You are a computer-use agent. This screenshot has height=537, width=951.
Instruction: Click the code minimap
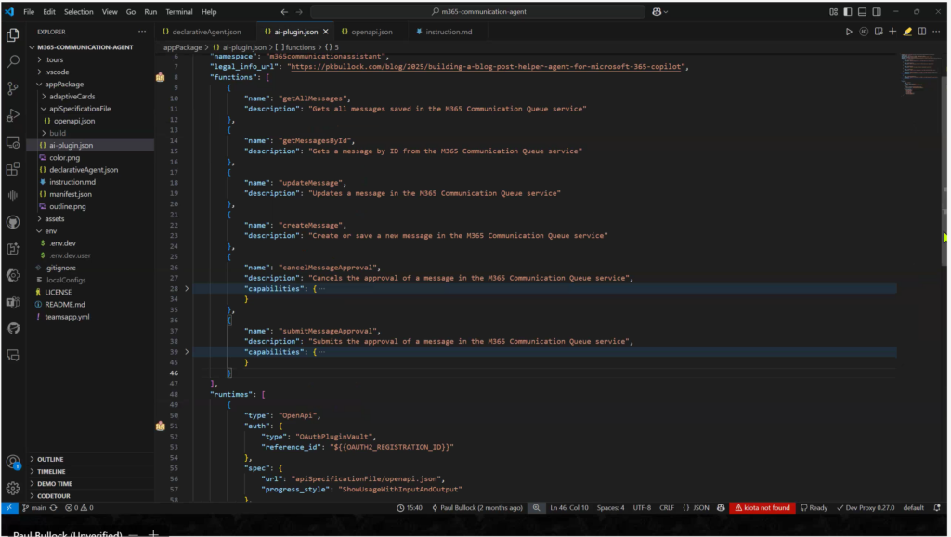[x=918, y=74]
